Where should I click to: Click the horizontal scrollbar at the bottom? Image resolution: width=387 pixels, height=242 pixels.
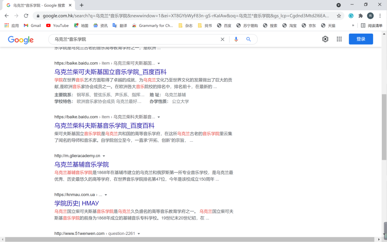pos(189,240)
